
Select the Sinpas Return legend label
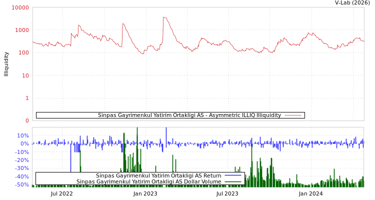(158, 175)
